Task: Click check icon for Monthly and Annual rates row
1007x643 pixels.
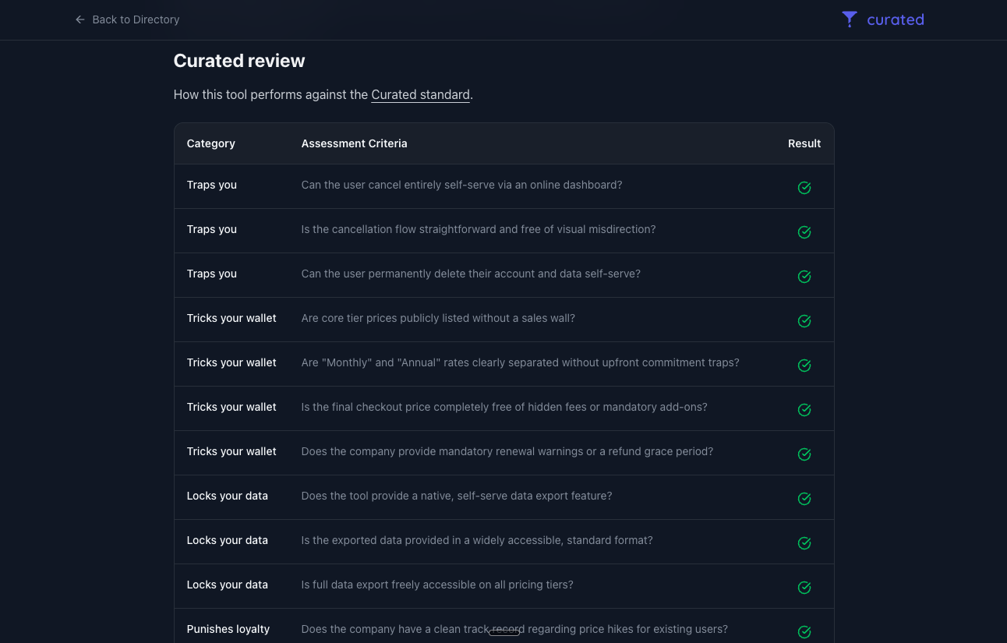Action: (x=804, y=366)
